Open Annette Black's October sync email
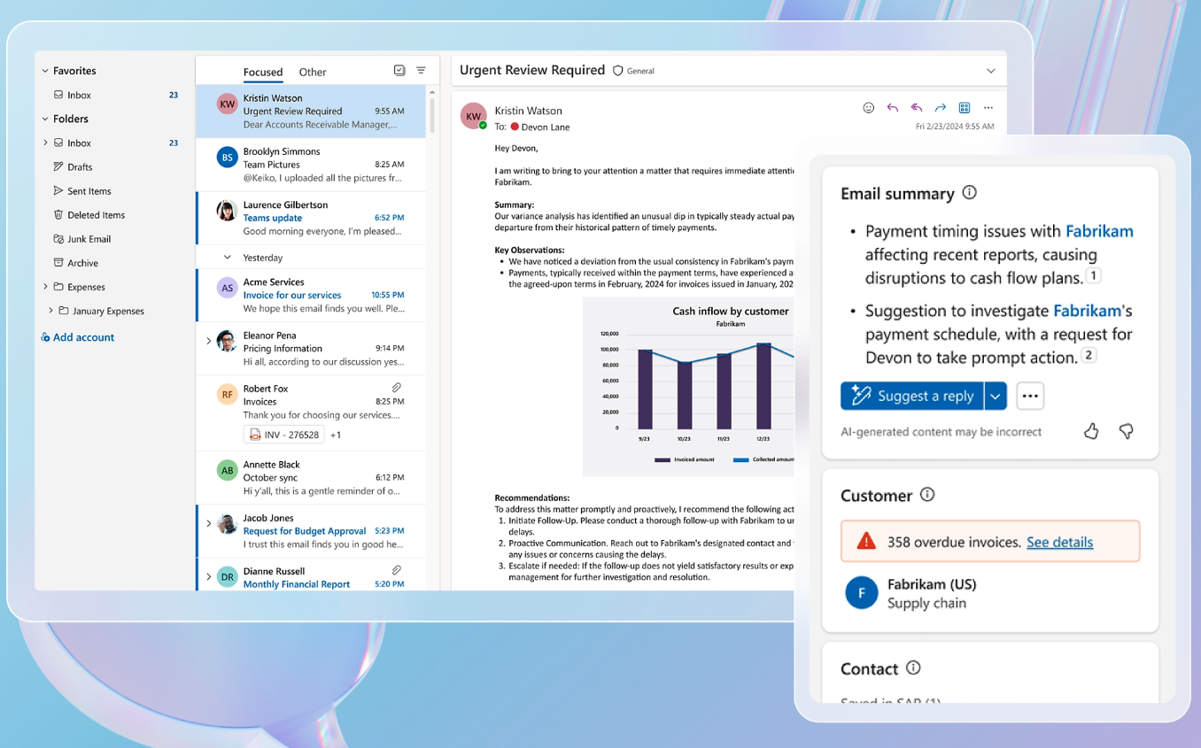The image size is (1201, 748). (x=311, y=477)
